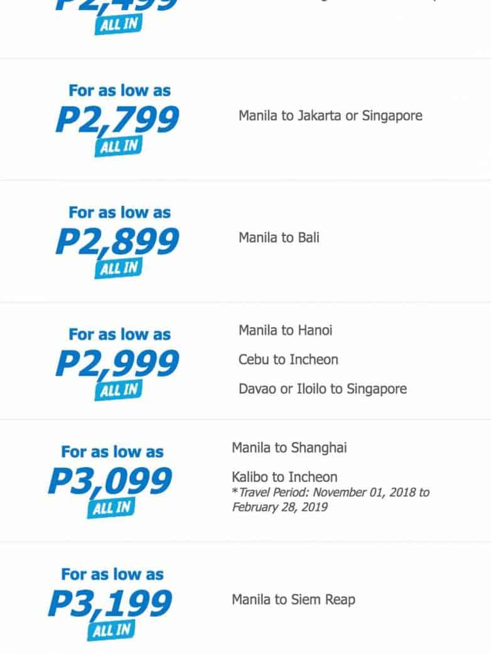Tap the P2,999 fare price
Viewport: 491px width, 654px height.
117,363
